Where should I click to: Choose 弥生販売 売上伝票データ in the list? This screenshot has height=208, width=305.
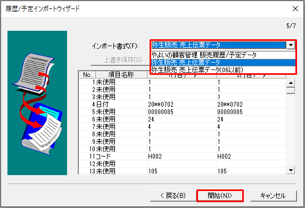[223, 63]
